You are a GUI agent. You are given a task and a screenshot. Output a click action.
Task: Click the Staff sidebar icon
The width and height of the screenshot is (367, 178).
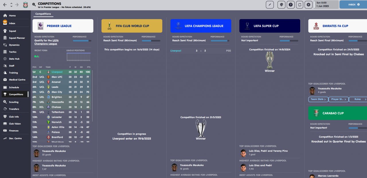pos(5,66)
